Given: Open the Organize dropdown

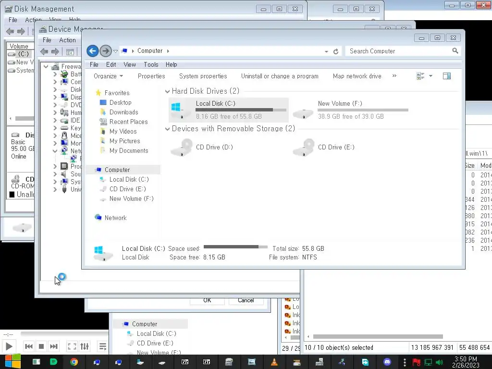Looking at the screenshot, I should pyautogui.click(x=108, y=76).
